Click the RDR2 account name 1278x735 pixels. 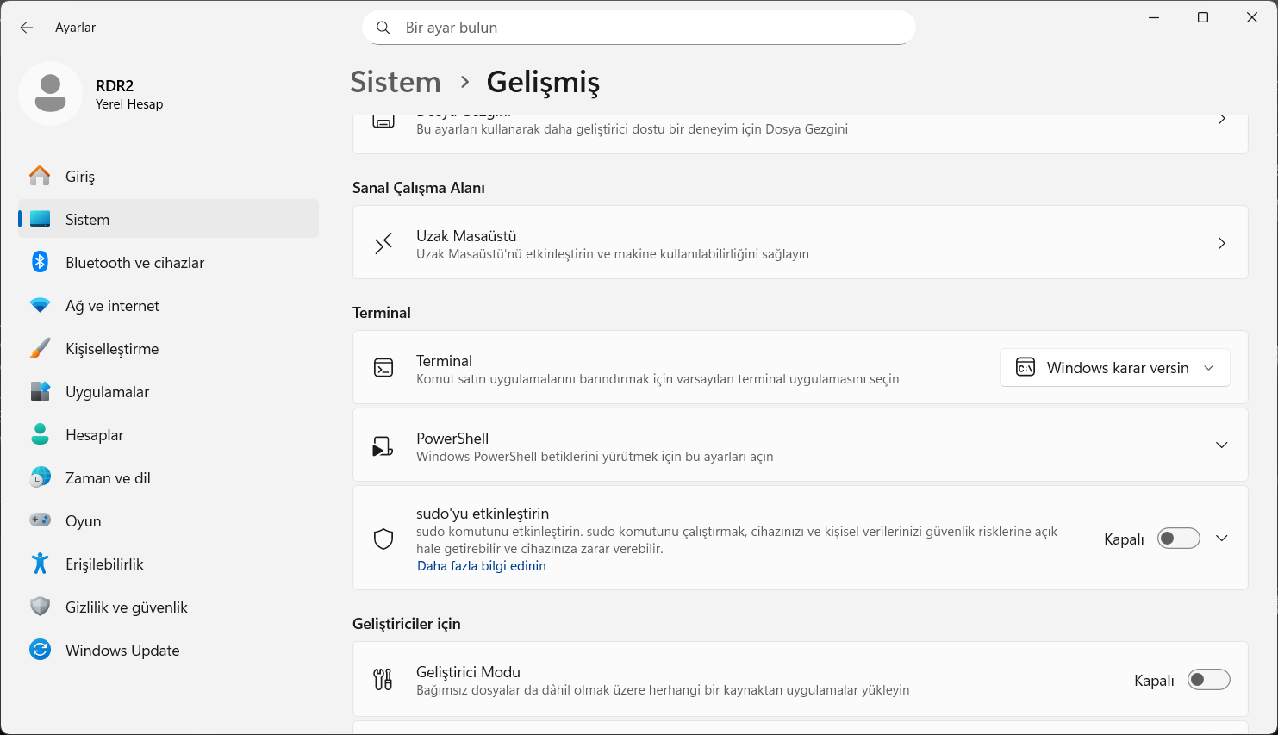(x=115, y=86)
